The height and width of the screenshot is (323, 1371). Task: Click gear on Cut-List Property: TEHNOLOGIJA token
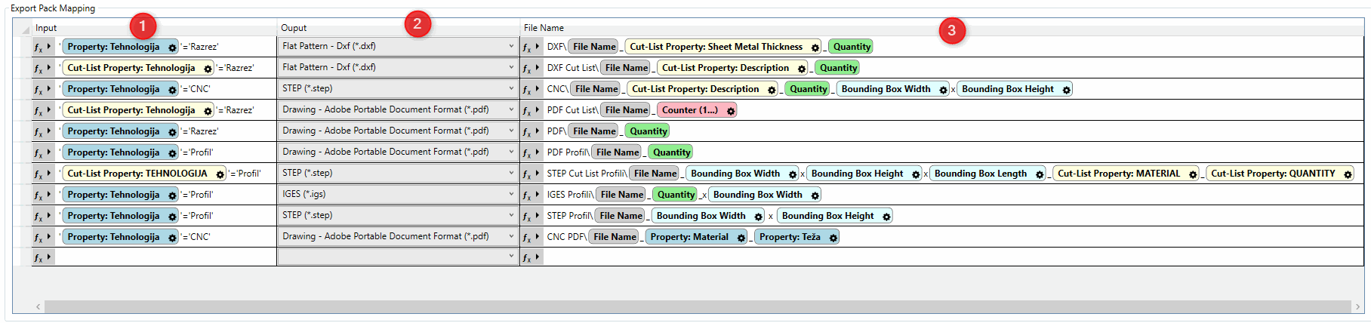click(x=220, y=174)
